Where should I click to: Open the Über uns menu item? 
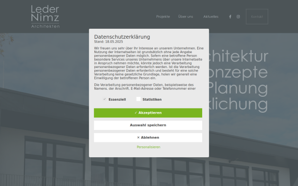point(185,17)
